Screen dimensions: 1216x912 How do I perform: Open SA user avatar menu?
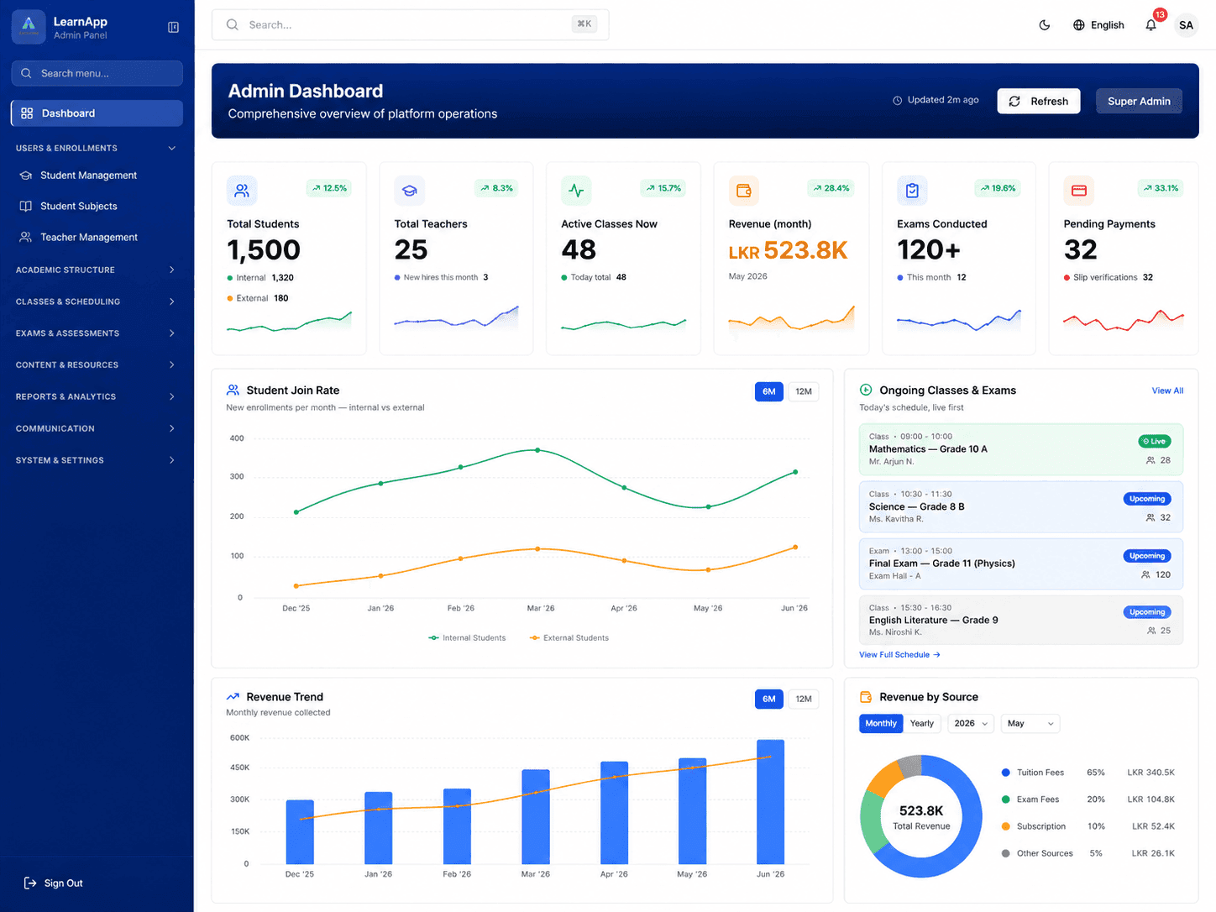pos(1186,25)
